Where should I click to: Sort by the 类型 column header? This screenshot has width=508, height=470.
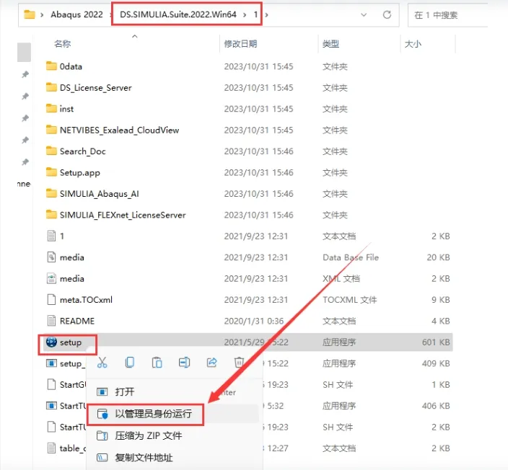click(330, 44)
